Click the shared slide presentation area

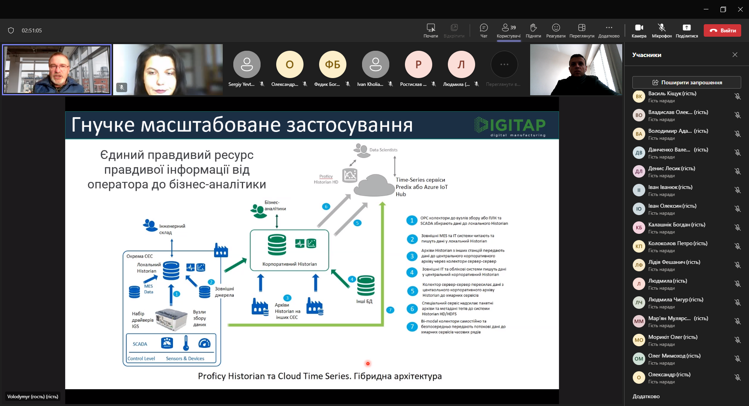coord(312,250)
